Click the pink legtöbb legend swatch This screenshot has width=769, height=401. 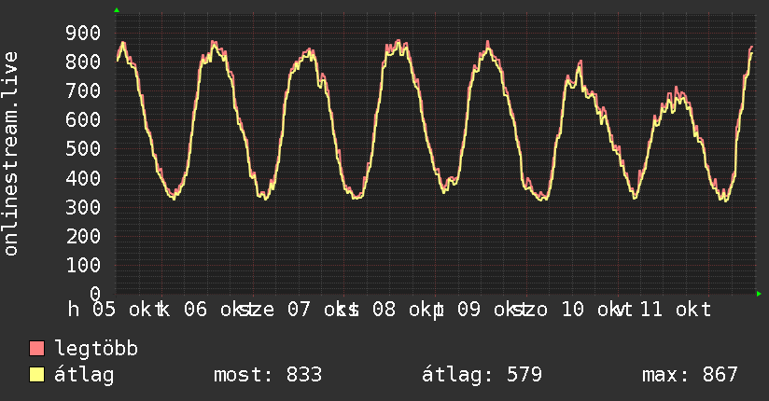click(x=36, y=349)
